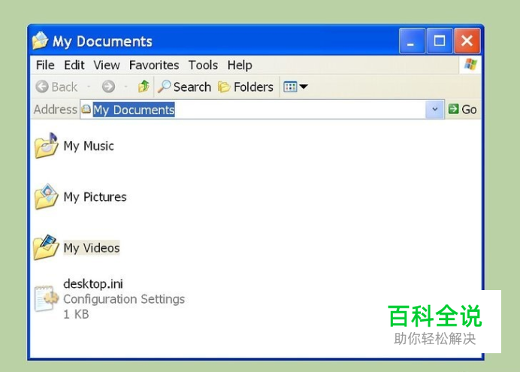The image size is (520, 372).
Task: Select the My Pictures label
Action: 95,197
